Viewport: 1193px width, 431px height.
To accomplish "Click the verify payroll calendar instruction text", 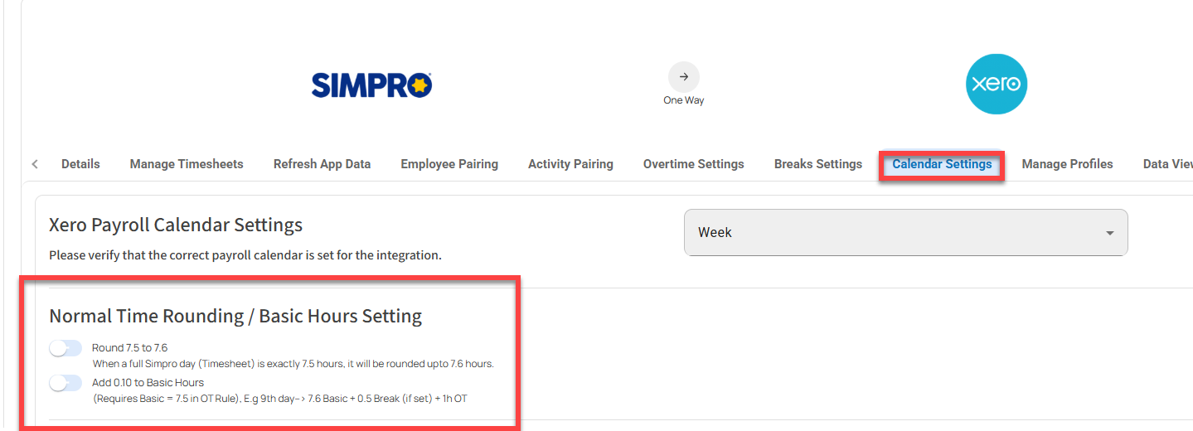I will click(245, 255).
